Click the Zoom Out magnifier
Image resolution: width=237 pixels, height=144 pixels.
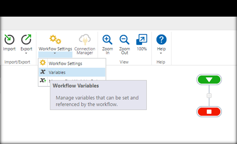coord(124,40)
